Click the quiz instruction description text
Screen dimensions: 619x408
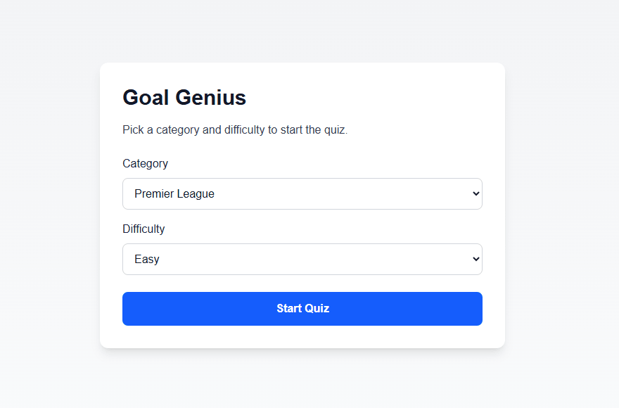[235, 130]
